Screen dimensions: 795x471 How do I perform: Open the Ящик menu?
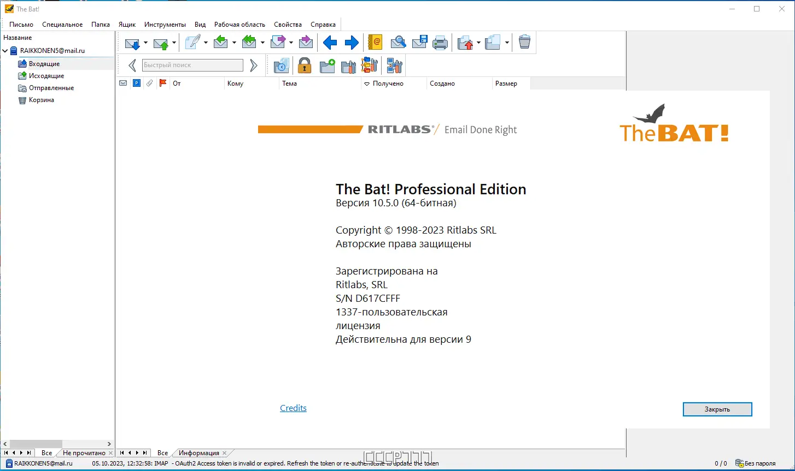tap(127, 25)
